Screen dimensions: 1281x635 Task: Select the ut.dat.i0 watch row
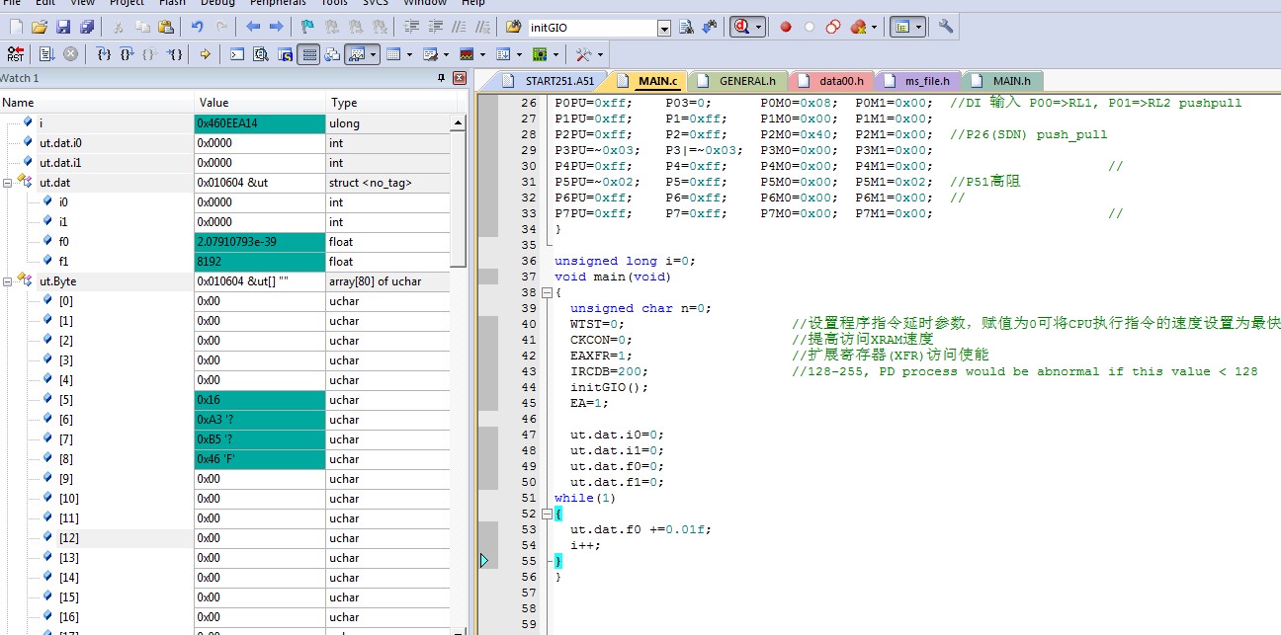point(225,143)
